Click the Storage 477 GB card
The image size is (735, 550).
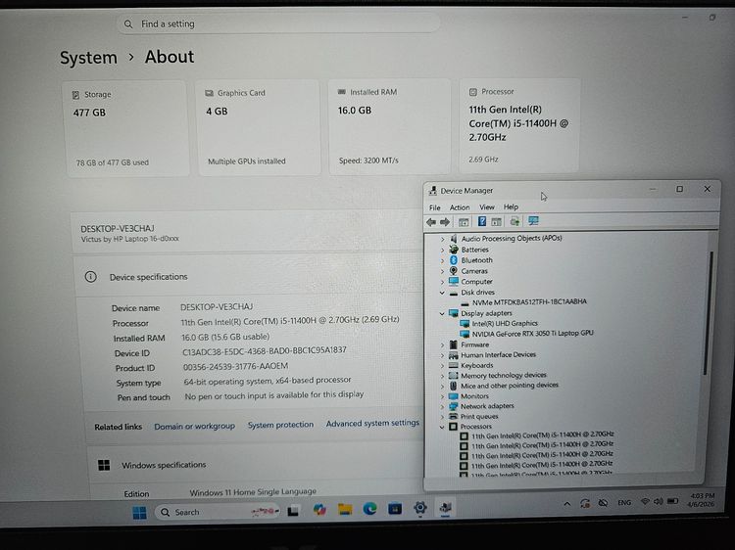point(126,128)
